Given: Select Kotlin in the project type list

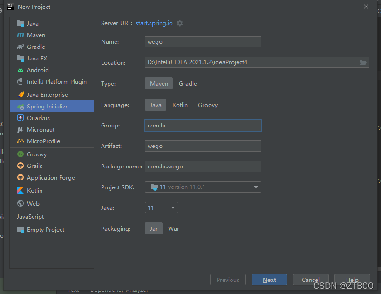Looking at the screenshot, I should (52, 190).
